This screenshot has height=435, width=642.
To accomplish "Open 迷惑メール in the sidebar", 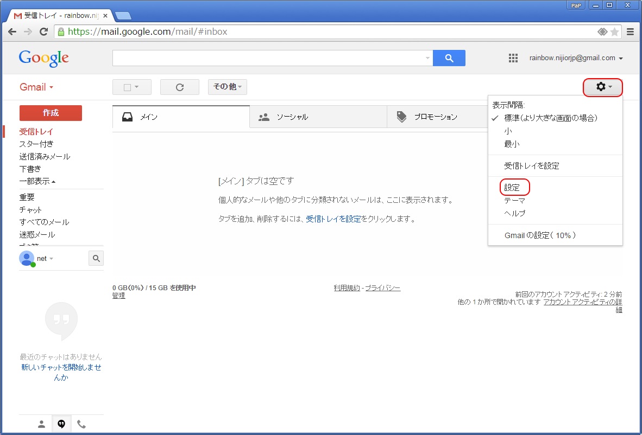I will pos(37,235).
